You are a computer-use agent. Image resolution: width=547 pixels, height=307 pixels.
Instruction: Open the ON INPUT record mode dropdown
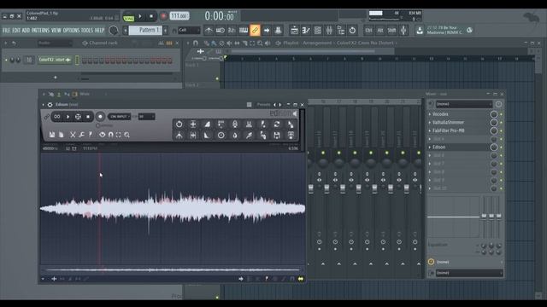tap(119, 117)
